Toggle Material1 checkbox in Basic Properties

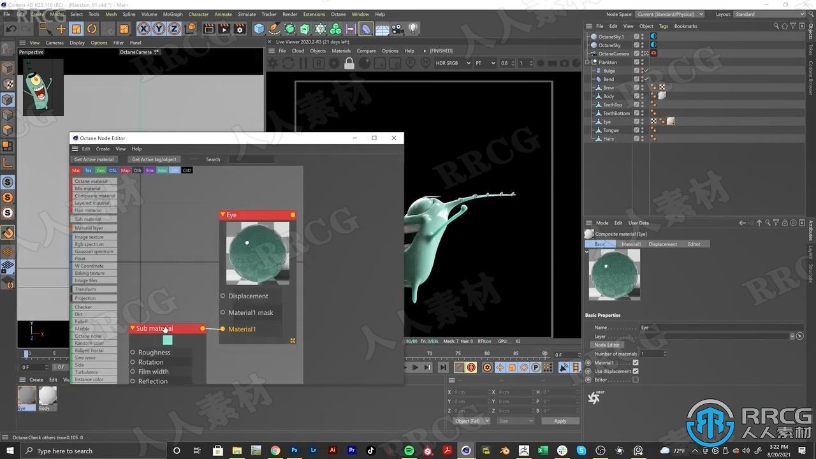pyautogui.click(x=636, y=363)
